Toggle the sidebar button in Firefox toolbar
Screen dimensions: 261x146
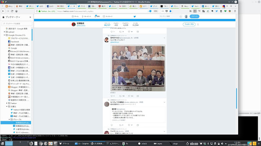pos(195,11)
